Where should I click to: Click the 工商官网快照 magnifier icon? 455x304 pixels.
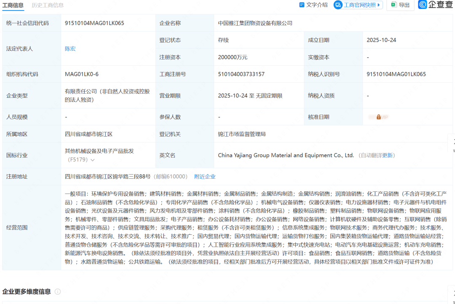pyautogui.click(x=338, y=5)
